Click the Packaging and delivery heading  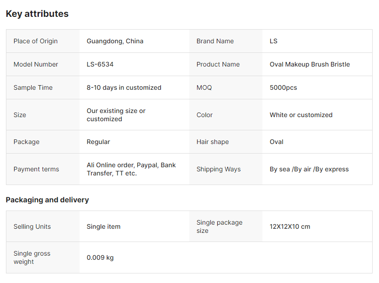tap(47, 200)
